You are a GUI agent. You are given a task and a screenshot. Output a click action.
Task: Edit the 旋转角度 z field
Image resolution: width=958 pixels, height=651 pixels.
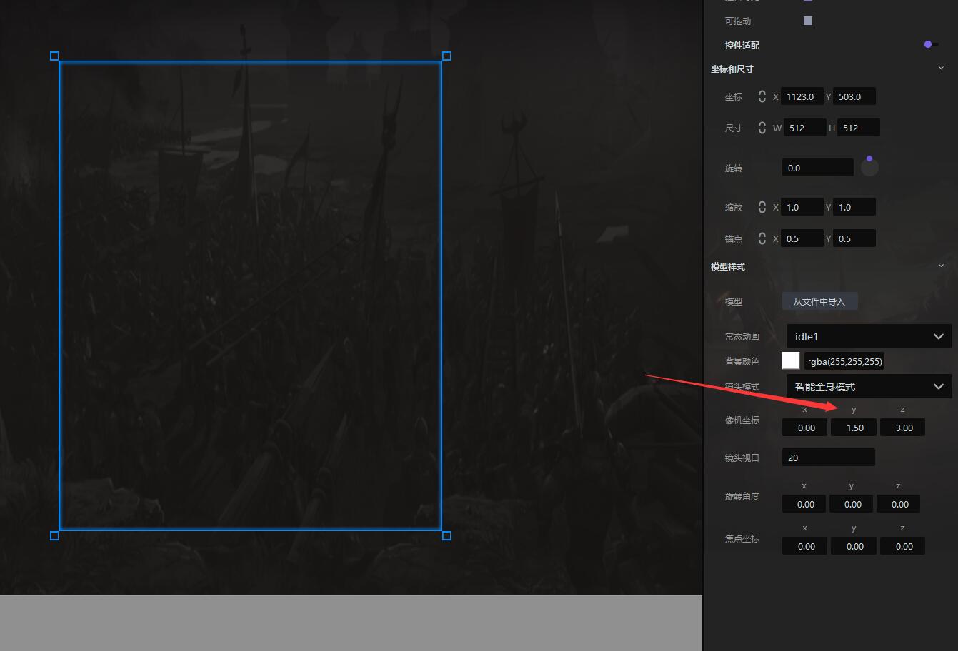(899, 504)
